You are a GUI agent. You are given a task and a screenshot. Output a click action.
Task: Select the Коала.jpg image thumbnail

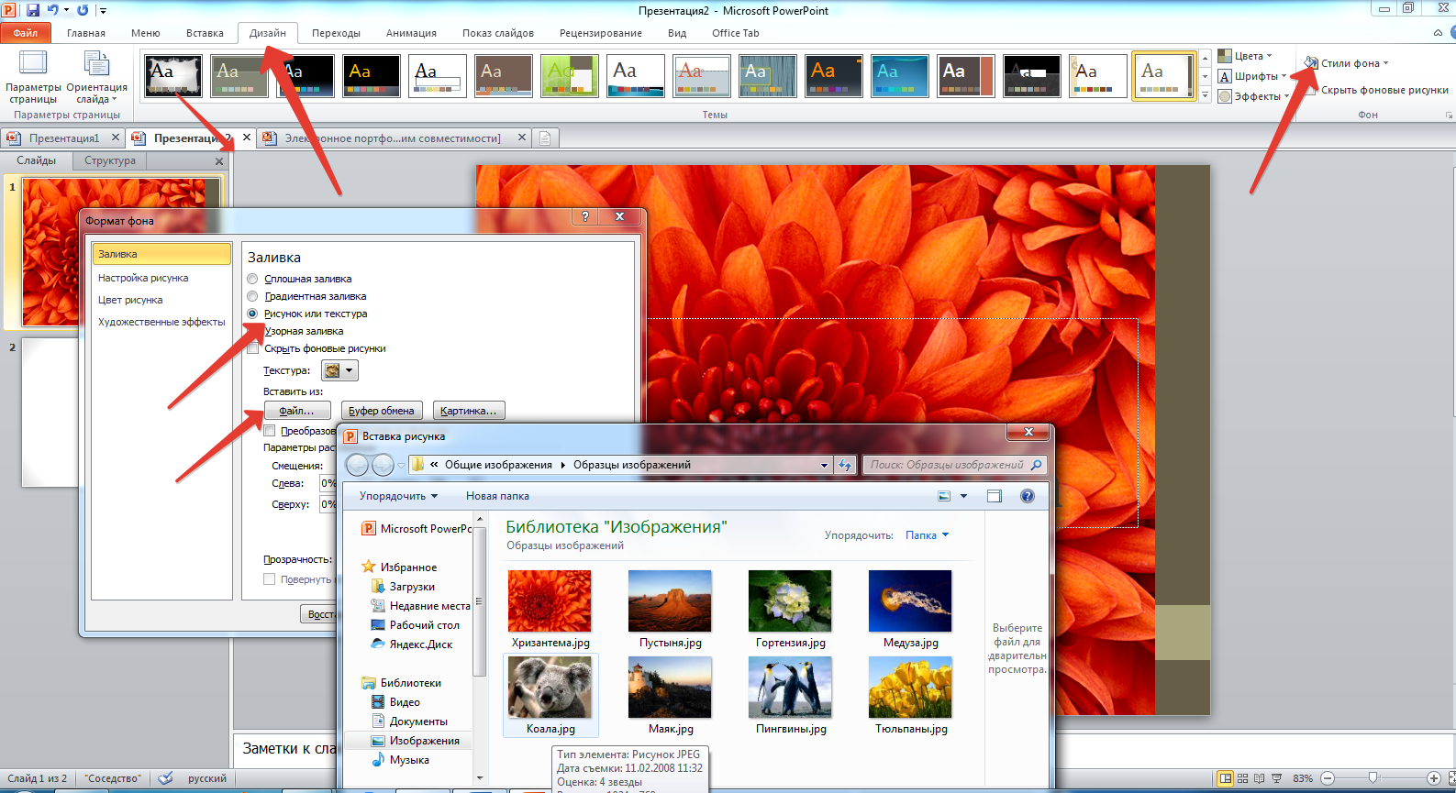pyautogui.click(x=550, y=695)
